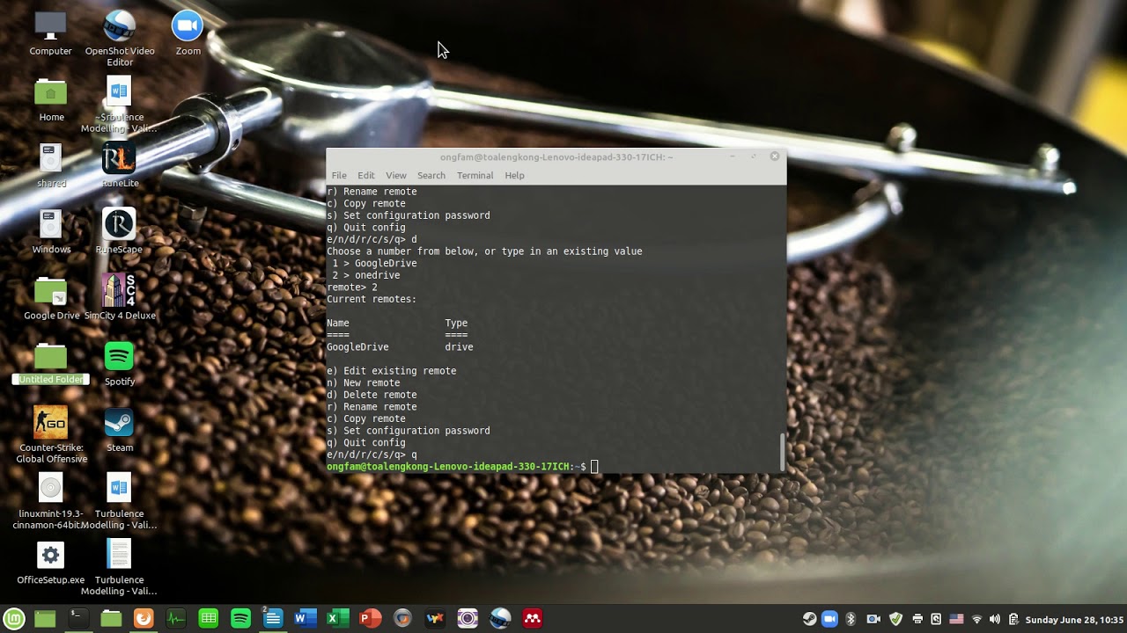Viewport: 1127px width, 633px height.
Task: Open the Terminal menu in menu bar
Action: tap(475, 175)
